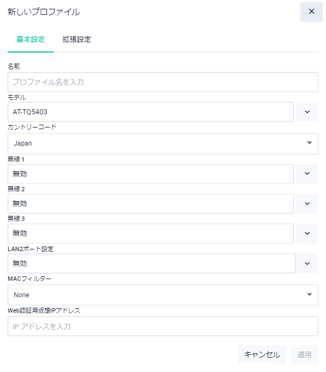Open the 無線 3 chevron dropdown
326x372 pixels.
pyautogui.click(x=307, y=234)
